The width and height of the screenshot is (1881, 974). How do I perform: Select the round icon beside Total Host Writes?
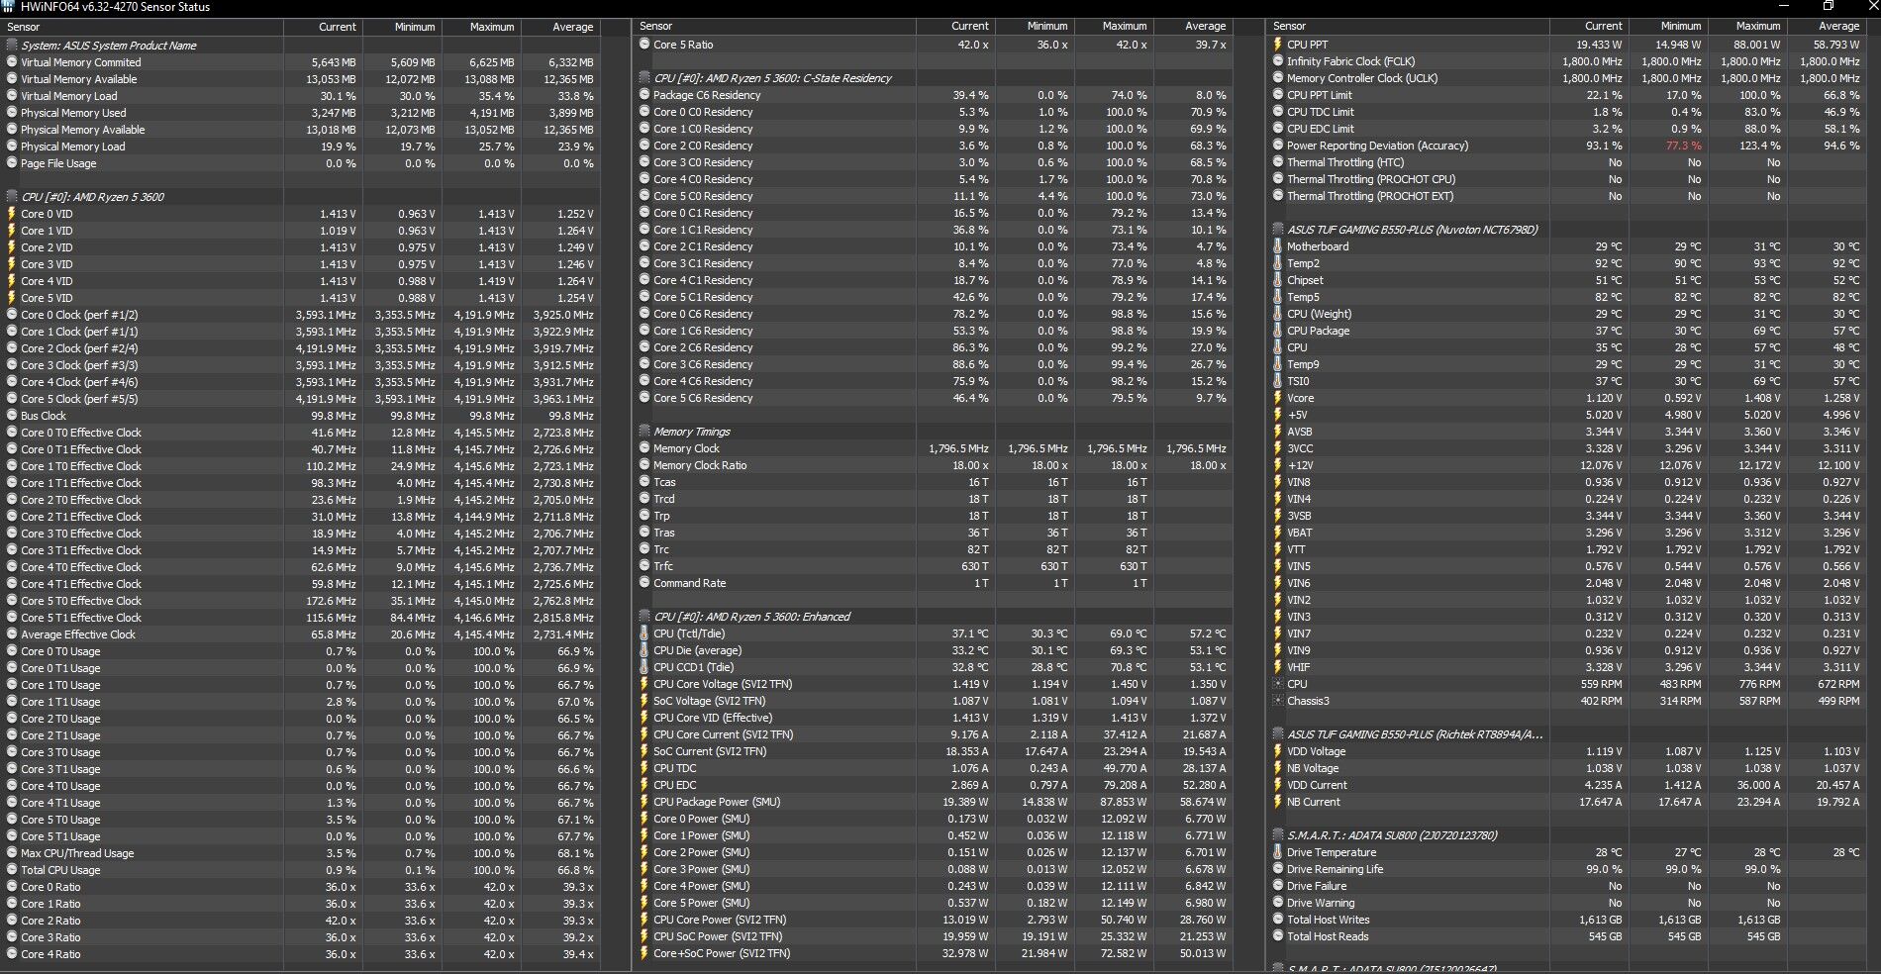1278,920
